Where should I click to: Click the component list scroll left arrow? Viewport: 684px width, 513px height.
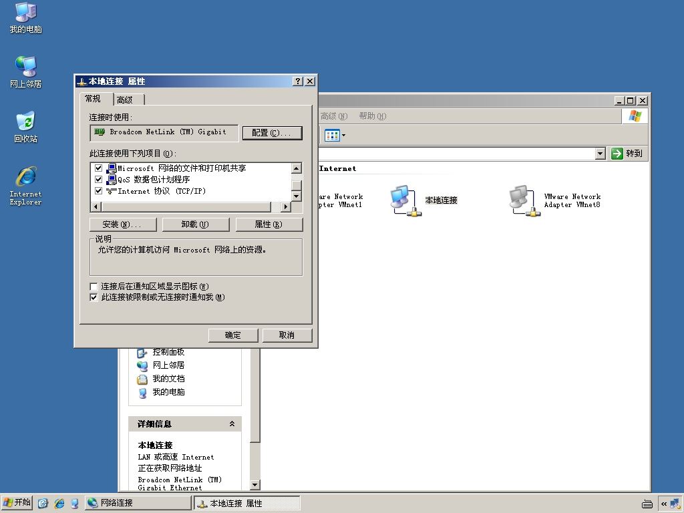[x=96, y=207]
